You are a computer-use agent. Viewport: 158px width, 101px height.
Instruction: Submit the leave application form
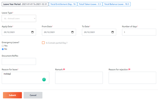click(x=12, y=95)
